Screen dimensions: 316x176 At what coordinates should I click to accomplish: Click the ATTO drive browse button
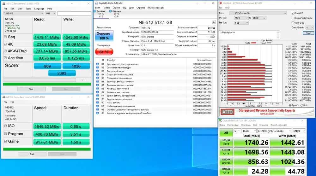[x=231, y=13]
